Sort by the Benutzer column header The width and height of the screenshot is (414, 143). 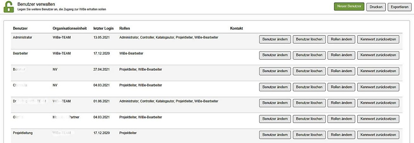(20, 28)
